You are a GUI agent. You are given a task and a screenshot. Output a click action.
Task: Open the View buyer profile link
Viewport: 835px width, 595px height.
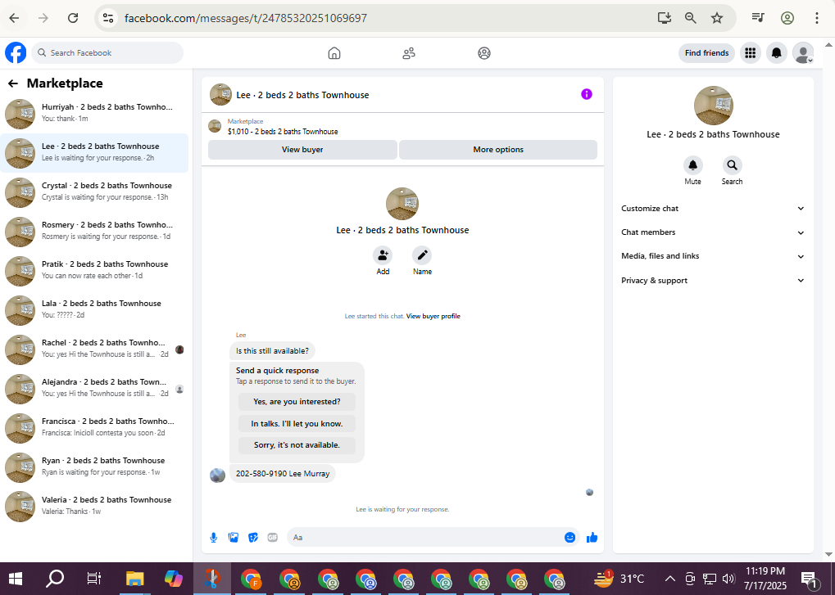[x=433, y=316]
